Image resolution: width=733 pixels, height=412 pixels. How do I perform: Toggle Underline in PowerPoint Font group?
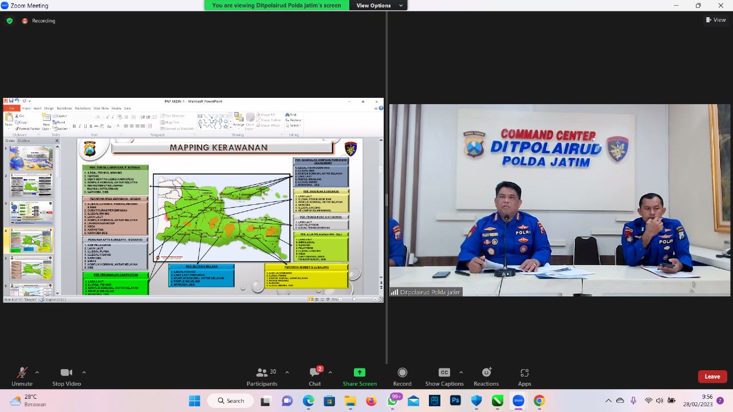pos(85,126)
